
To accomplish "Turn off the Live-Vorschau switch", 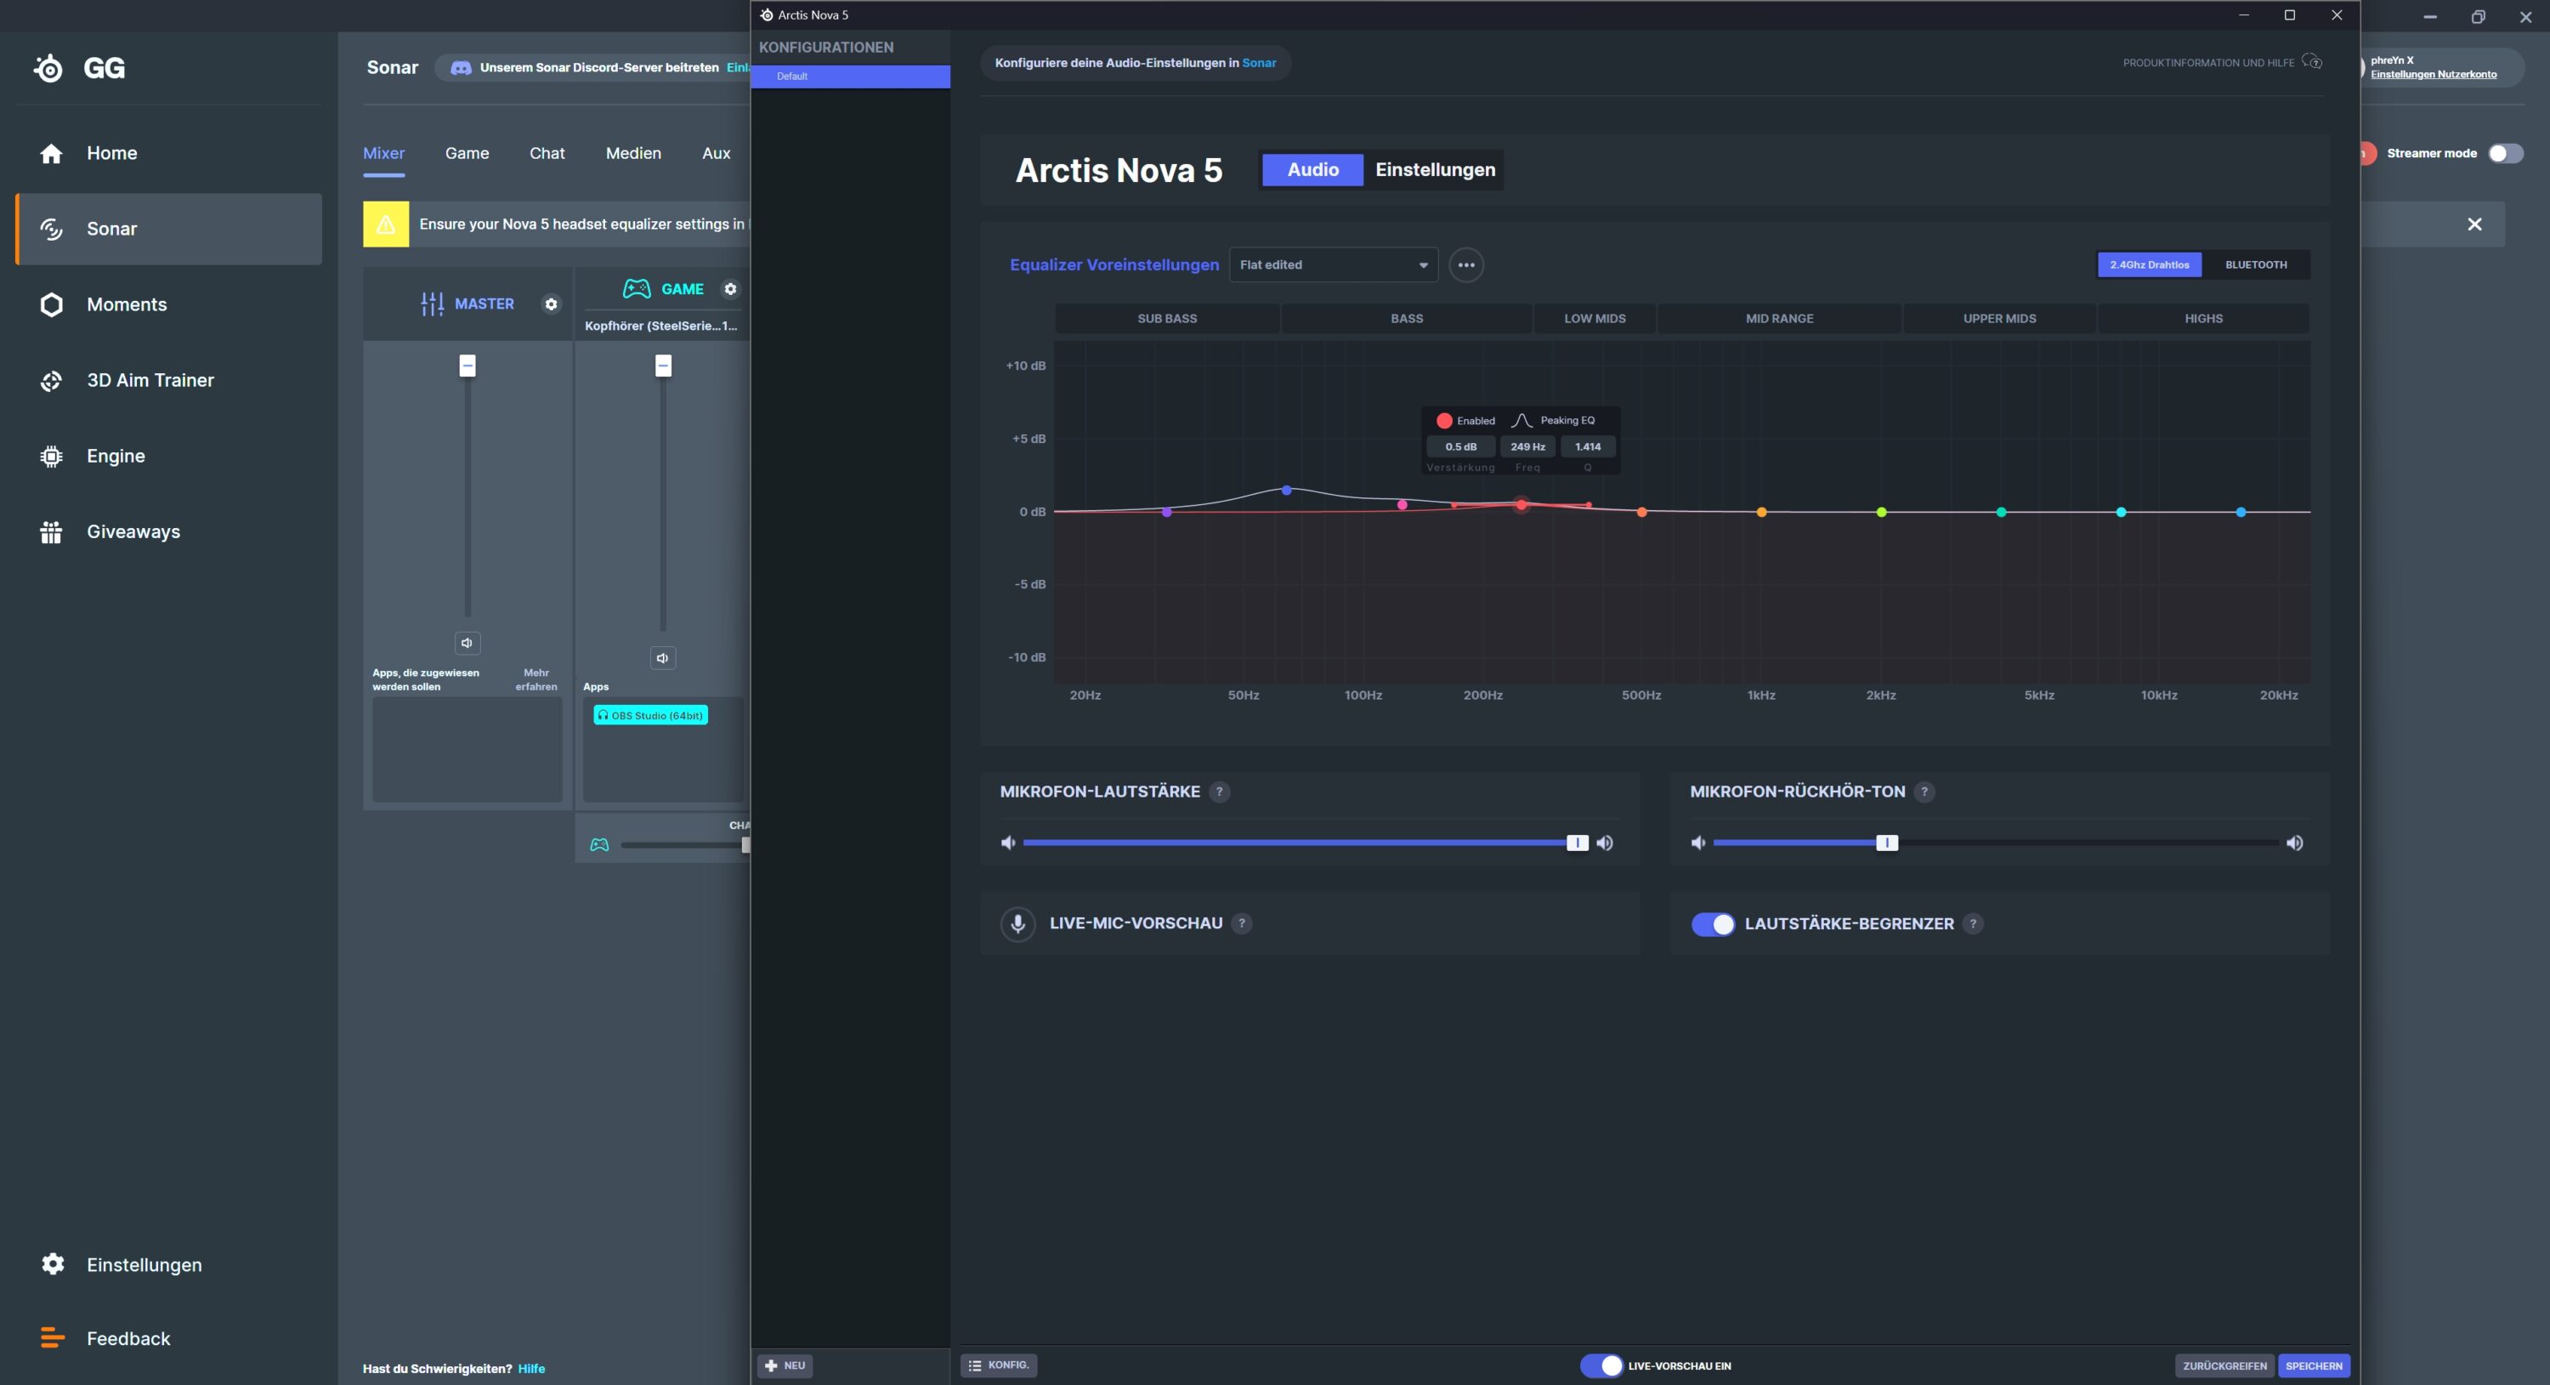I will click(x=1601, y=1365).
